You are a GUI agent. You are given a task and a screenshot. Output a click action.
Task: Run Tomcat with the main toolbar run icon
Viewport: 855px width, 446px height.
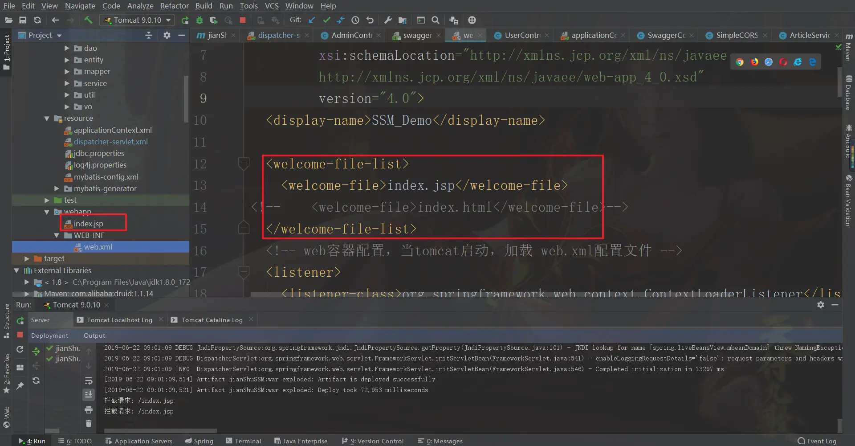click(x=185, y=20)
